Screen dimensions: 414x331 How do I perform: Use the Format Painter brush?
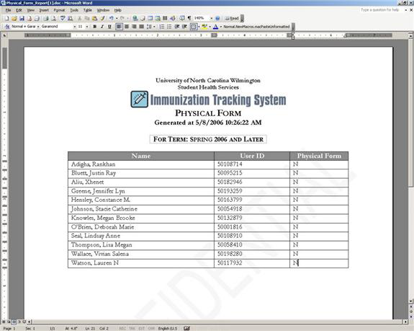(x=102, y=18)
